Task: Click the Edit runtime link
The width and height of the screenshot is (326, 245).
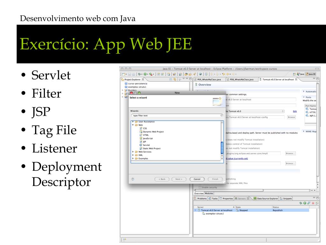Action: click(x=295, y=111)
